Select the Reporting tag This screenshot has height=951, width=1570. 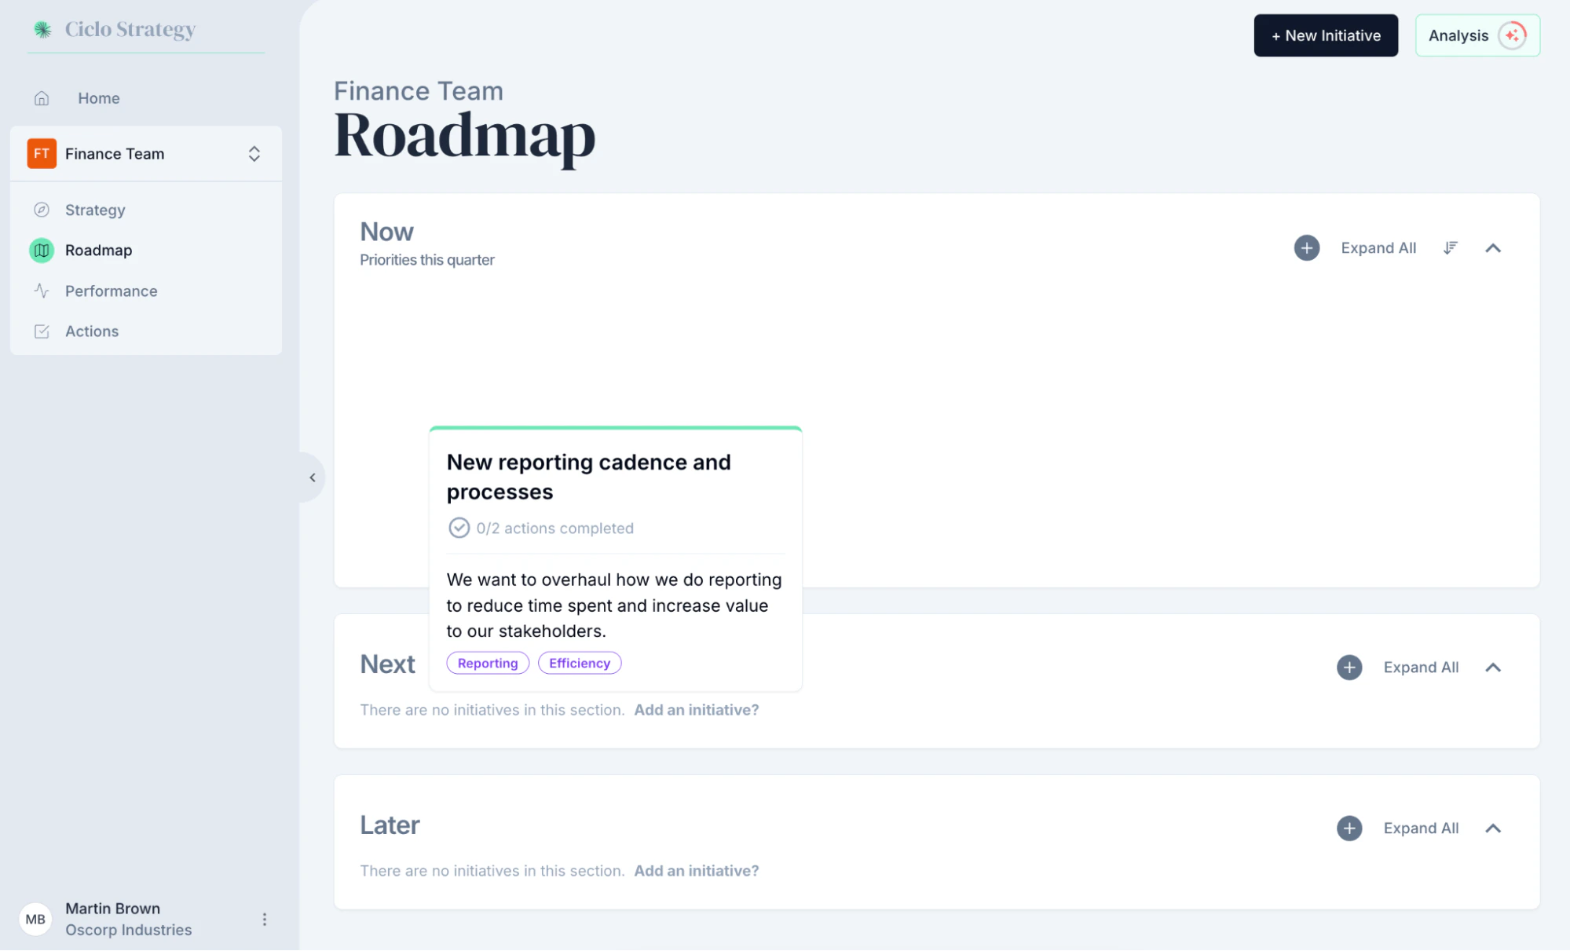tap(488, 663)
